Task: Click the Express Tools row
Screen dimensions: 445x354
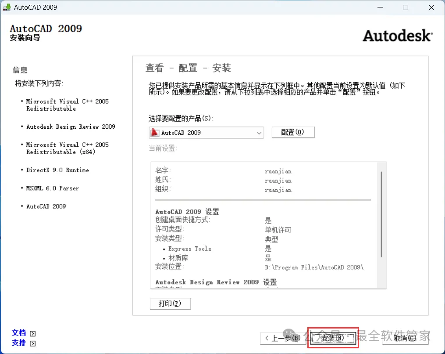Action: coord(189,249)
